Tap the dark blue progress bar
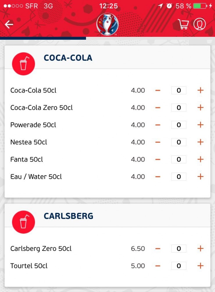Screen dimensions: 215x292 point(43,38)
